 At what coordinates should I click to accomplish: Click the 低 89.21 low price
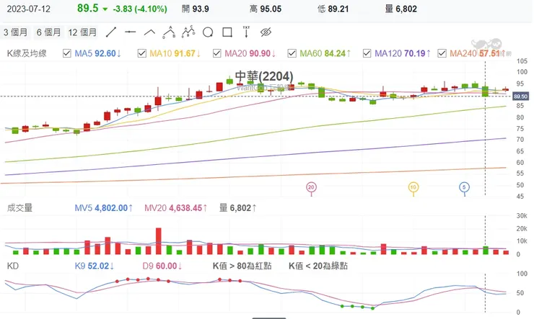[x=333, y=9]
